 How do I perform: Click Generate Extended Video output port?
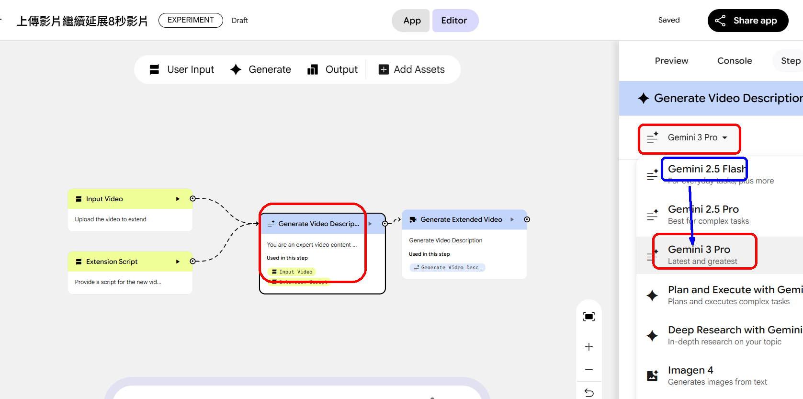tap(527, 219)
